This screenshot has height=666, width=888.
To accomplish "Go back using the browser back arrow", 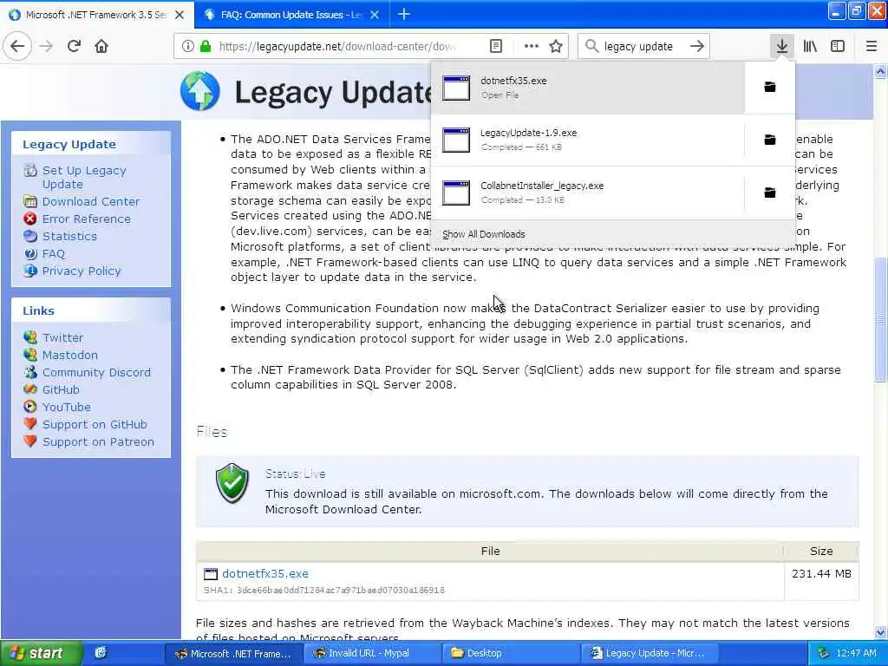I will point(17,46).
